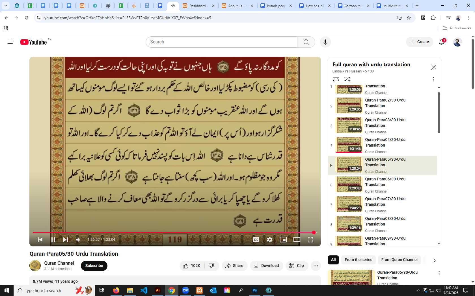Viewport: 475px width, 296px height.
Task: Dislike the video
Action: tap(211, 266)
